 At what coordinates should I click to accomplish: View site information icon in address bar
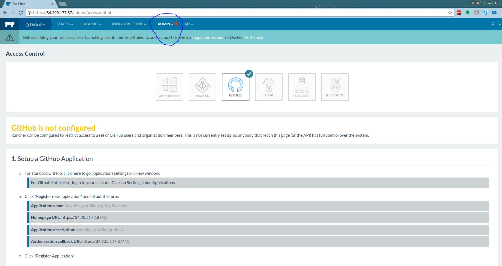[x=29, y=13]
